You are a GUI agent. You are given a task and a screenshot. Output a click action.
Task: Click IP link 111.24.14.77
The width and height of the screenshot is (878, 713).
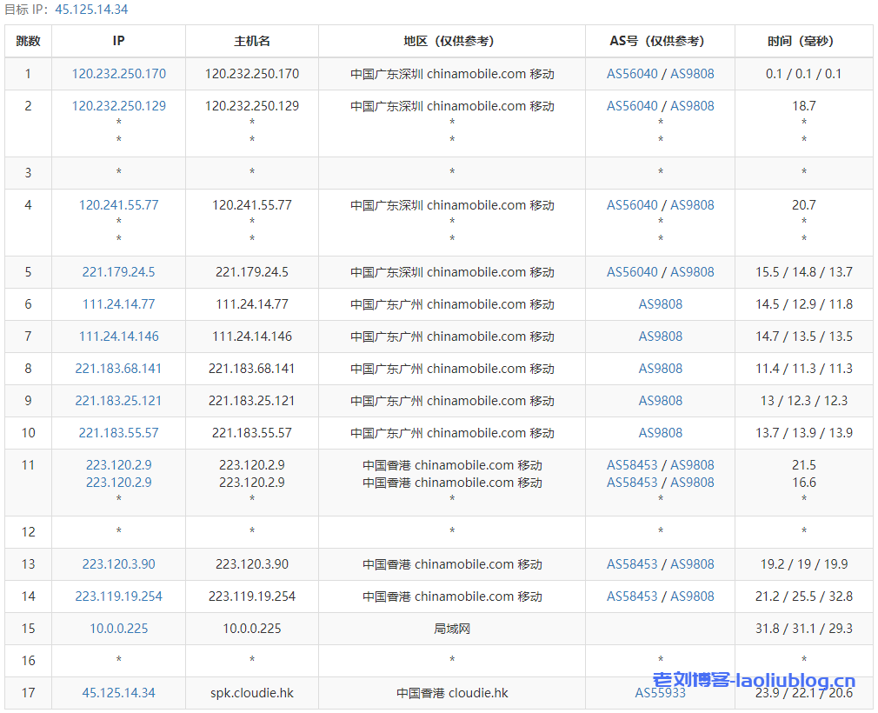coord(118,304)
